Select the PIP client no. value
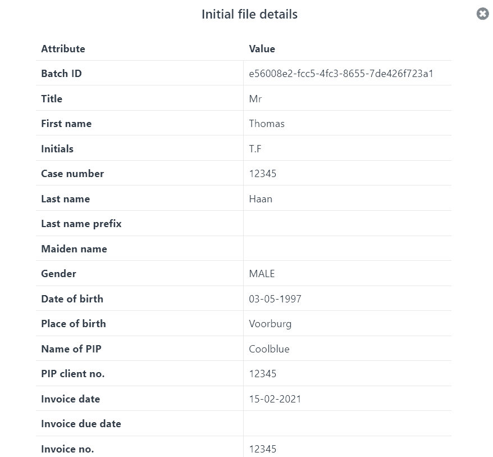This screenshot has width=493, height=457. 263,374
